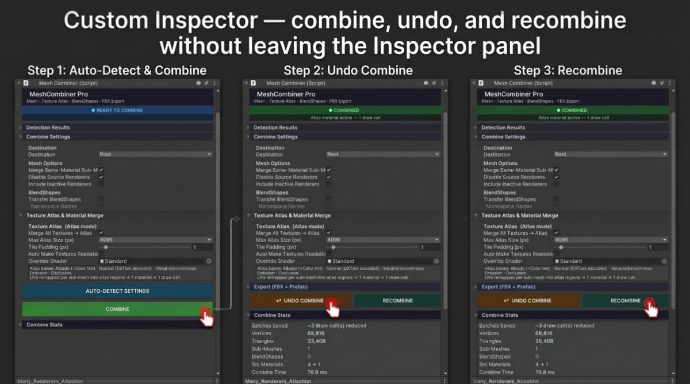The width and height of the screenshot is (690, 384).
Task: Toggle Merge All Textures → Atlas in Step 3
Action: tap(557, 233)
